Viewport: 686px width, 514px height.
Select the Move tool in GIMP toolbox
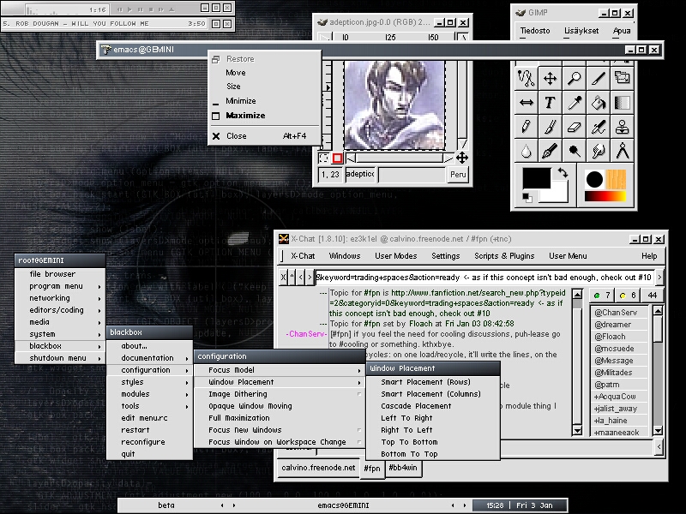pos(550,79)
